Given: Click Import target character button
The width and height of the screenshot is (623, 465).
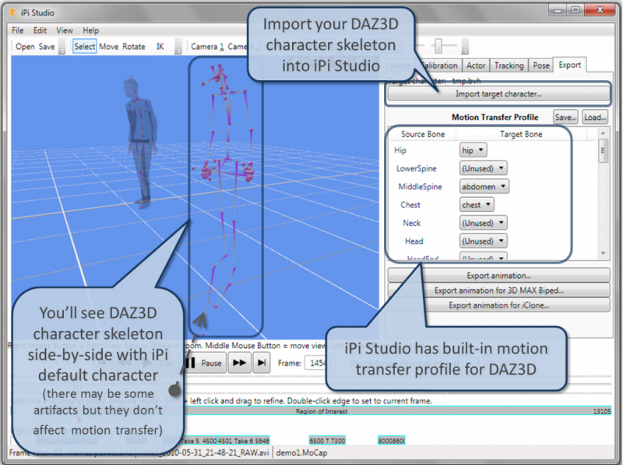Looking at the screenshot, I should click(x=498, y=93).
